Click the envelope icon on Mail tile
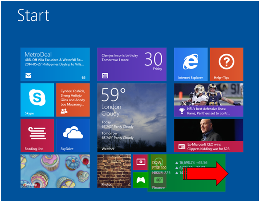Screen dimensions: 260x202 click(x=28, y=76)
